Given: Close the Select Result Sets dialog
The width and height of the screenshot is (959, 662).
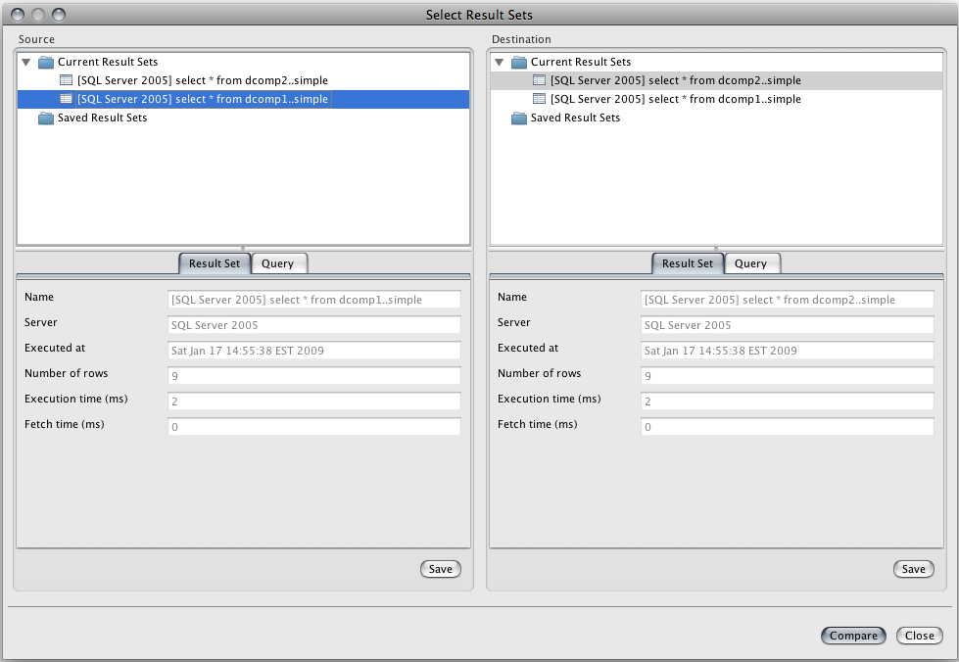Looking at the screenshot, I should [919, 636].
